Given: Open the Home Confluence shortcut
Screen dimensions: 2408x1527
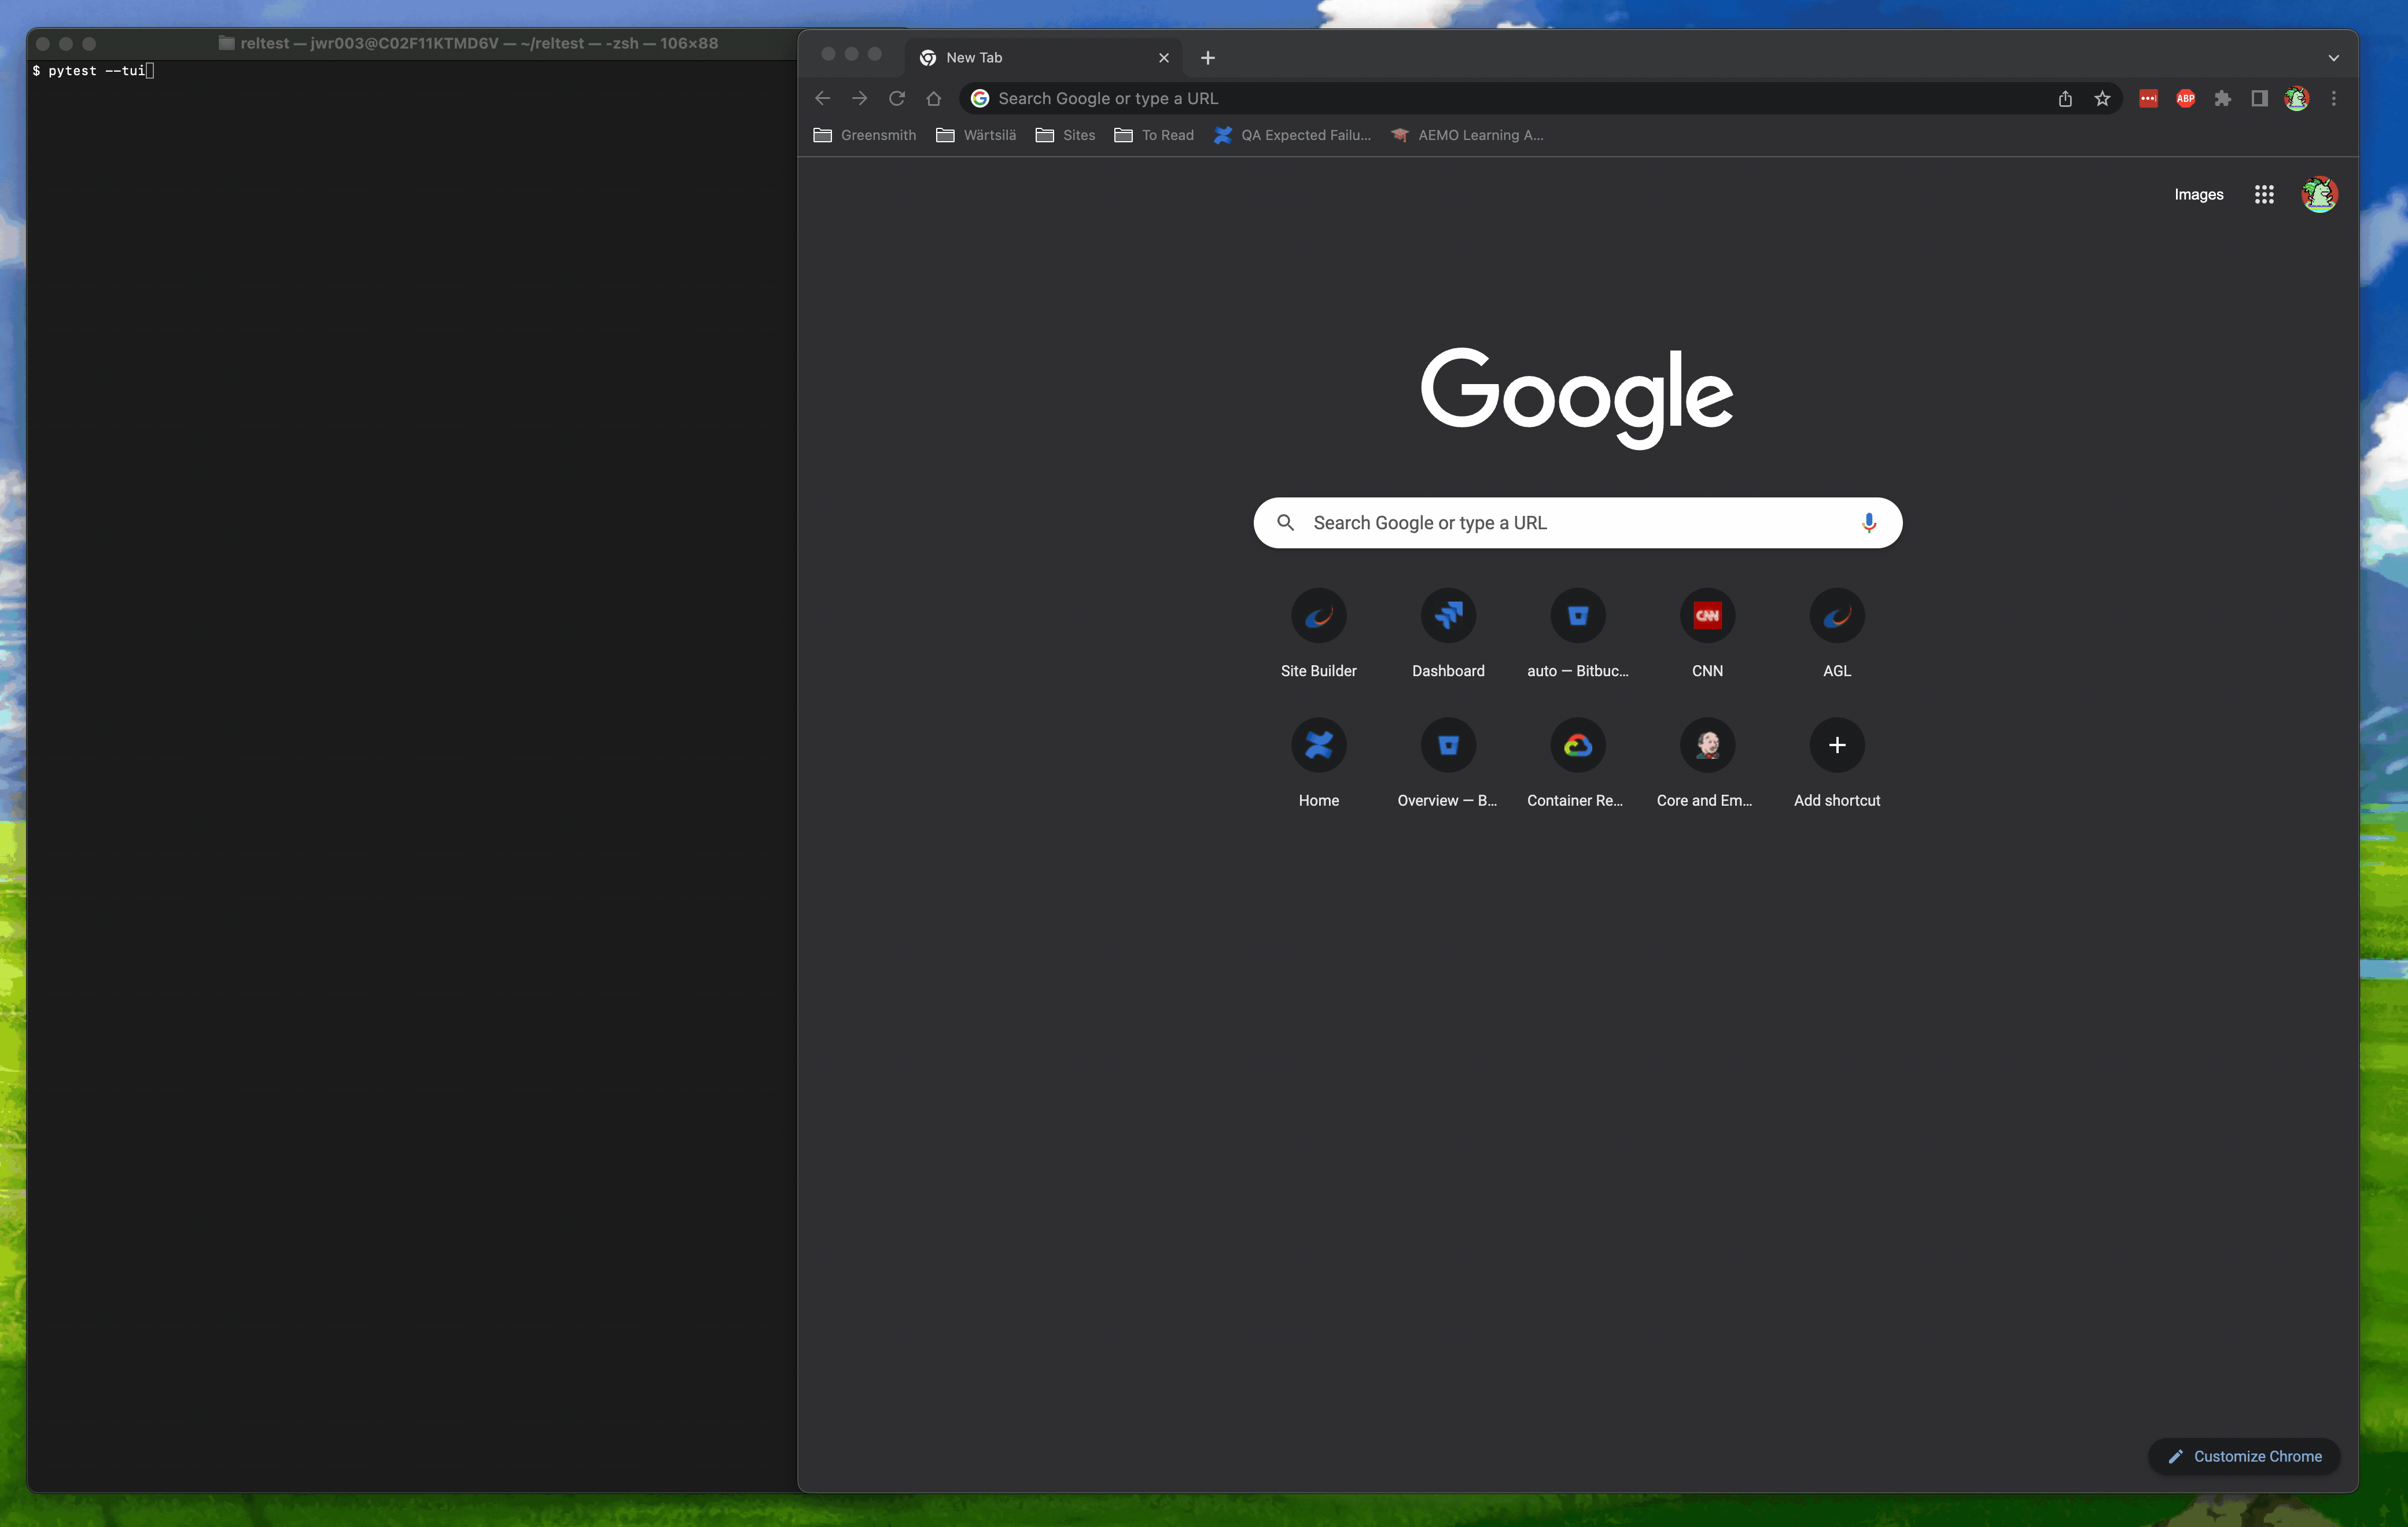Looking at the screenshot, I should (x=1318, y=764).
